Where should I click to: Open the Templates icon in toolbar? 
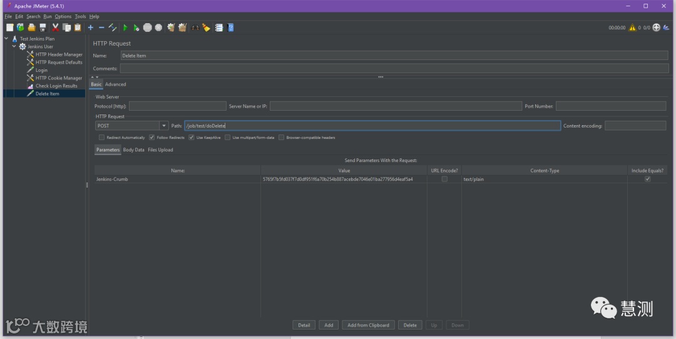click(20, 28)
